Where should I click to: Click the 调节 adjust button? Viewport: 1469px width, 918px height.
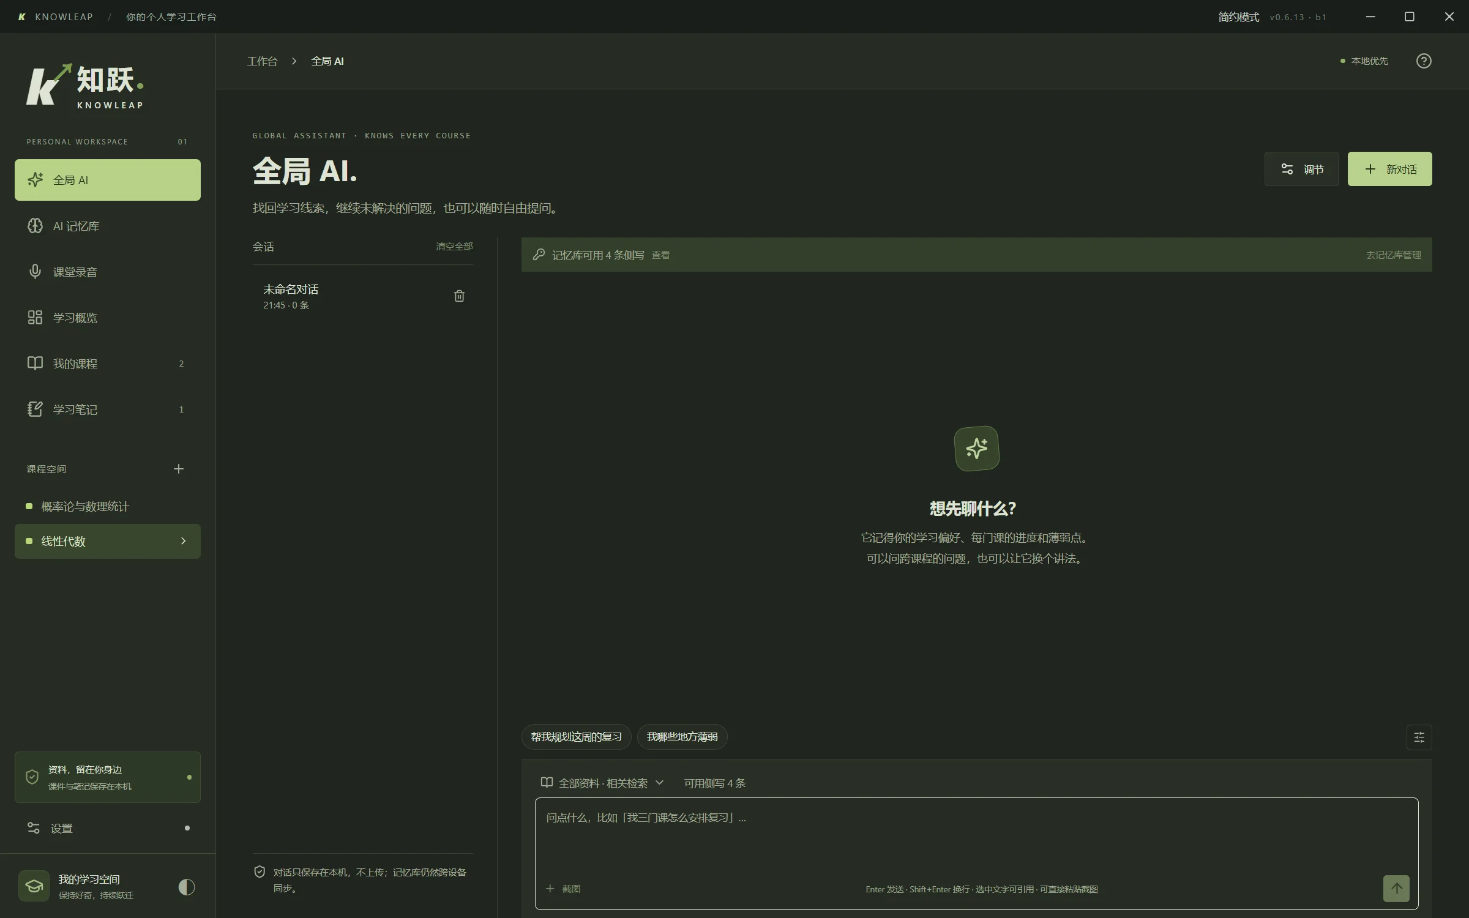1301,169
